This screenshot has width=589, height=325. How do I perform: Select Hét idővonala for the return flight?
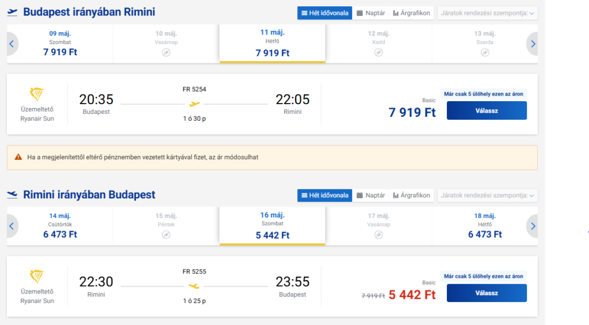point(324,195)
